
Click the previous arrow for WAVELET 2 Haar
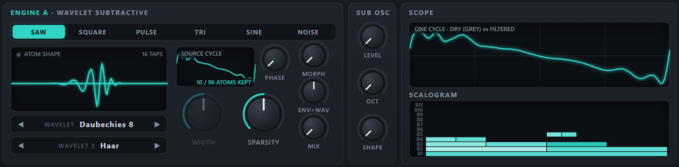[x=21, y=145]
